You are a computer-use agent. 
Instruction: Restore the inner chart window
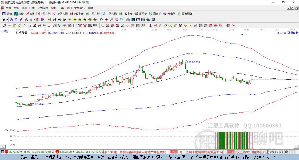pos(292,8)
